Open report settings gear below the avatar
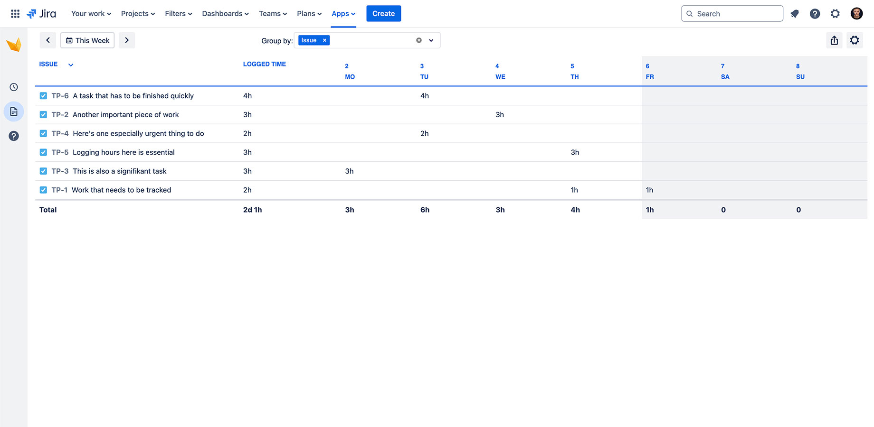 click(855, 40)
